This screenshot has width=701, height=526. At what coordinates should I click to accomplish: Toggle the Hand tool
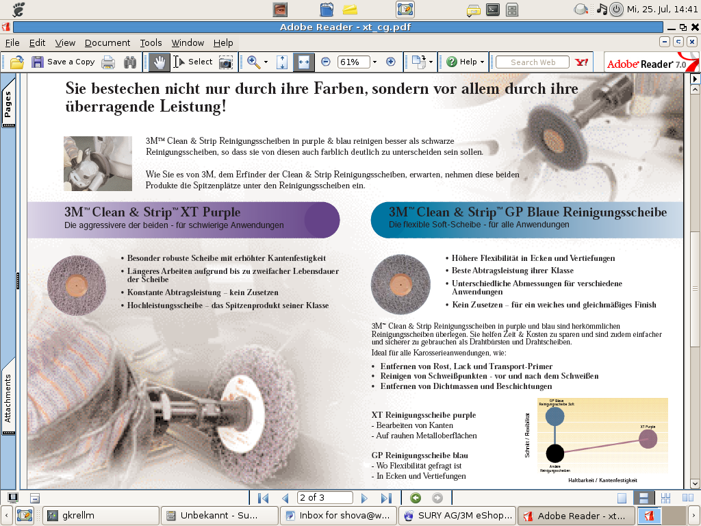(x=159, y=62)
